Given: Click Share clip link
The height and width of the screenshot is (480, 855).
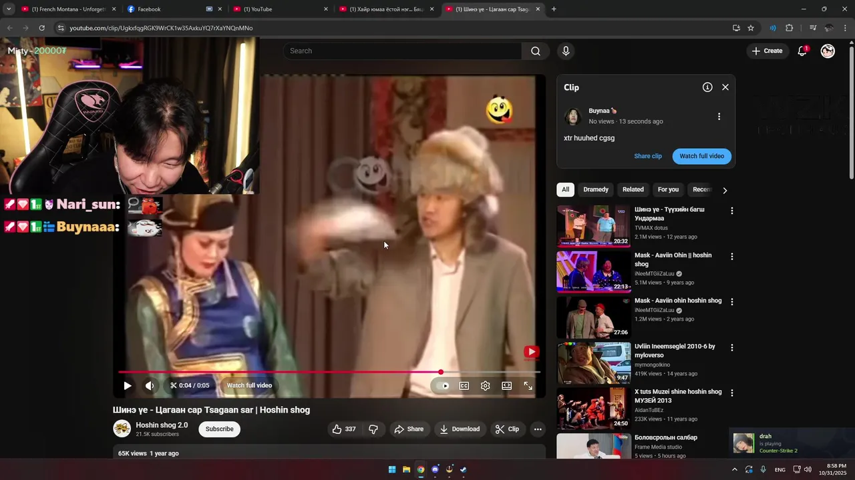Looking at the screenshot, I should pos(648,156).
